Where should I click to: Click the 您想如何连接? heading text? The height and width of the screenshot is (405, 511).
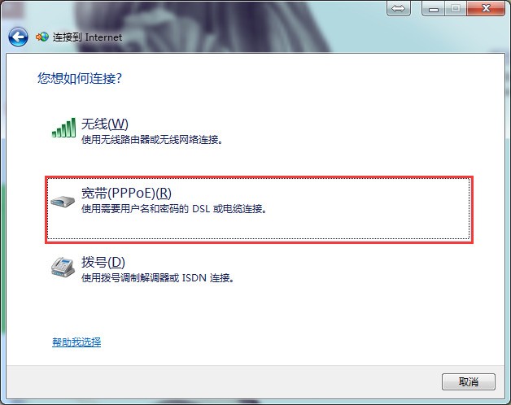[80, 79]
